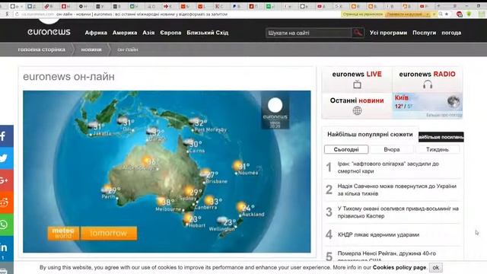The image size is (487, 274).
Task: Click the он-лайн breadcrumb
Action: point(128,49)
